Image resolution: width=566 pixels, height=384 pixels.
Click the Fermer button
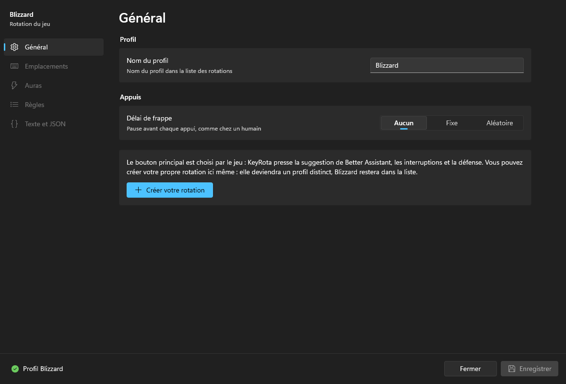(x=471, y=369)
